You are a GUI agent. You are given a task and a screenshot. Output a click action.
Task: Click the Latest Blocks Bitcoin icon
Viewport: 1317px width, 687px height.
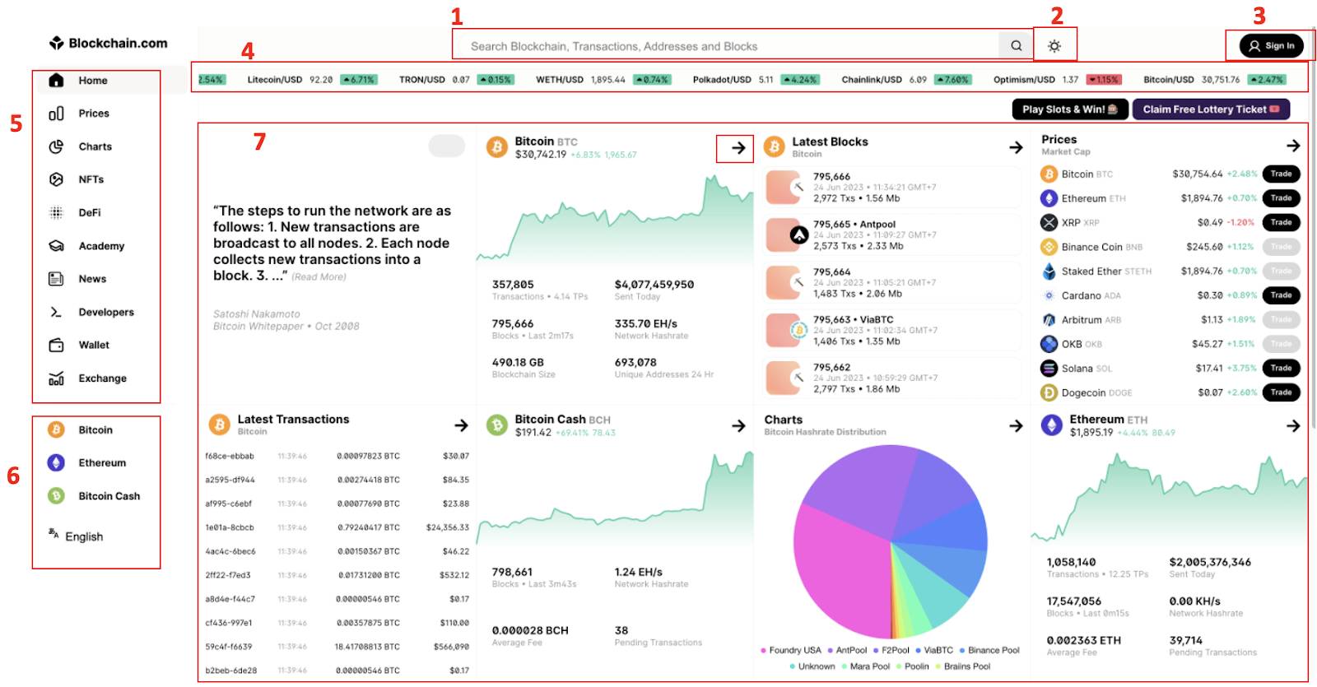click(774, 147)
